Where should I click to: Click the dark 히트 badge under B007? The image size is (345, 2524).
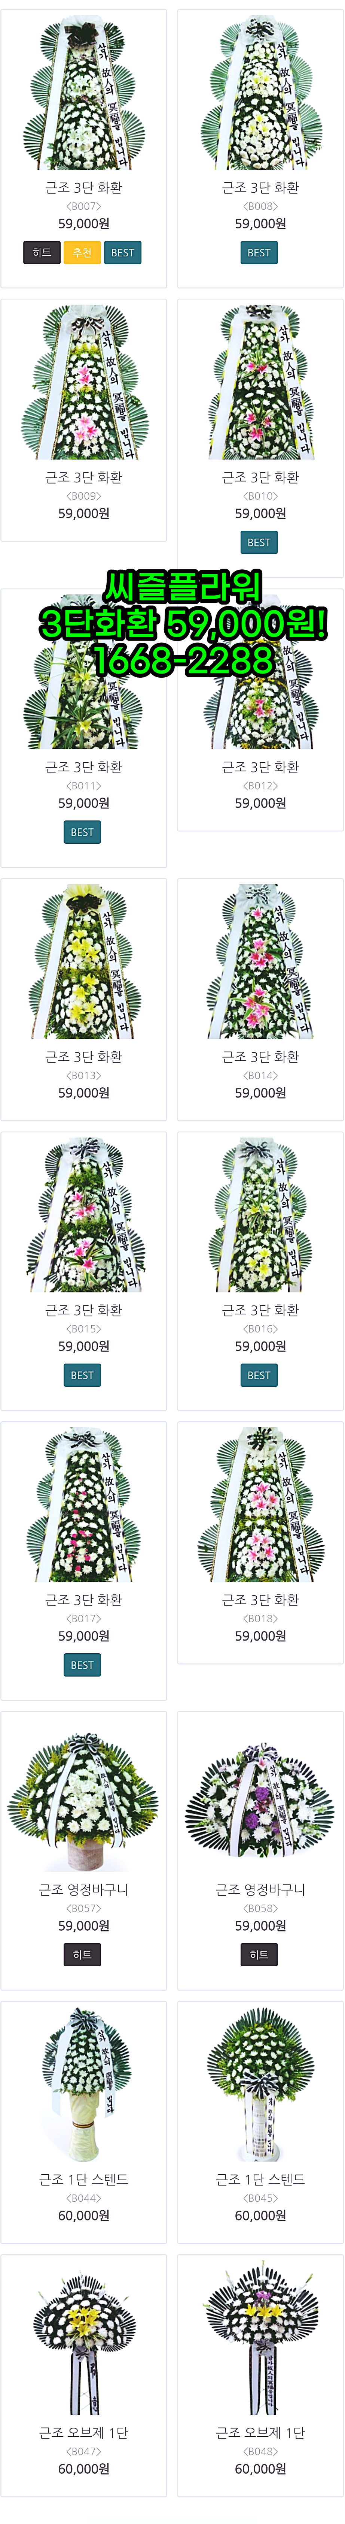click(42, 253)
